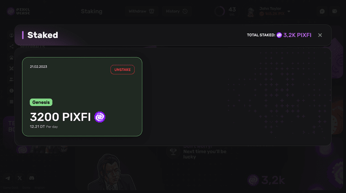Open the Discord link icon at bottom

pos(32,178)
